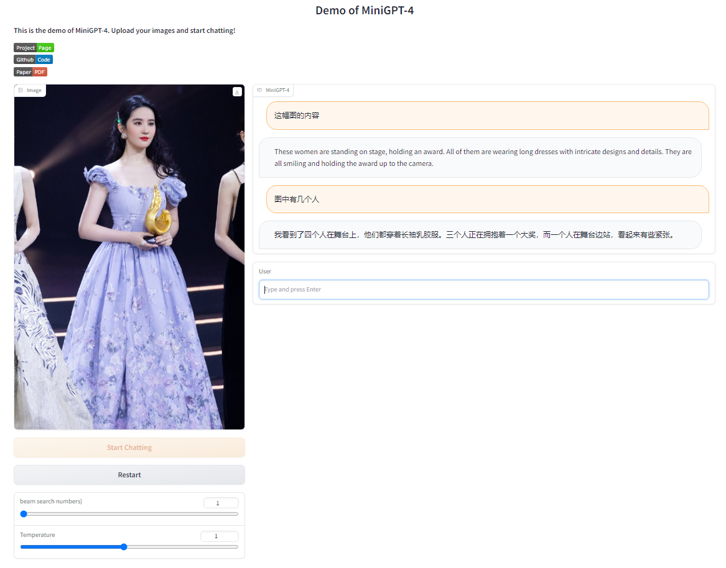Click the download icon on the image viewer
726x568 pixels.
coord(237,91)
